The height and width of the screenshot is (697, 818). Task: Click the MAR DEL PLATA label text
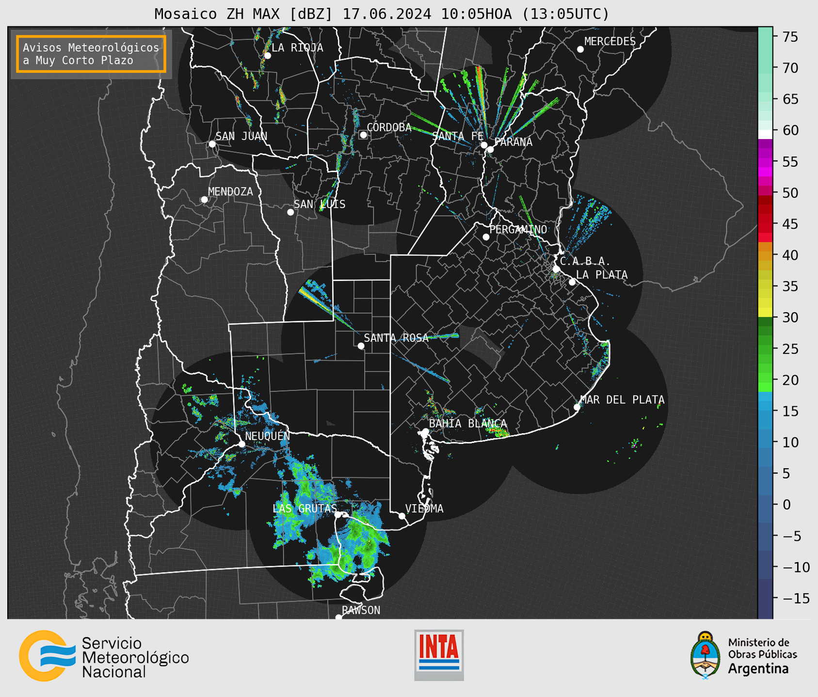[x=622, y=399]
